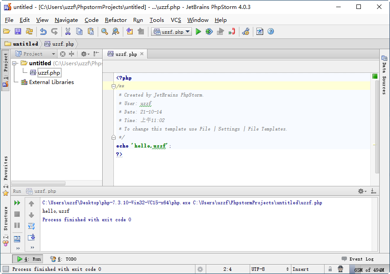Click the restore layout icon in the Run panel
The width and height of the screenshot is (390, 274).
click(x=17, y=239)
